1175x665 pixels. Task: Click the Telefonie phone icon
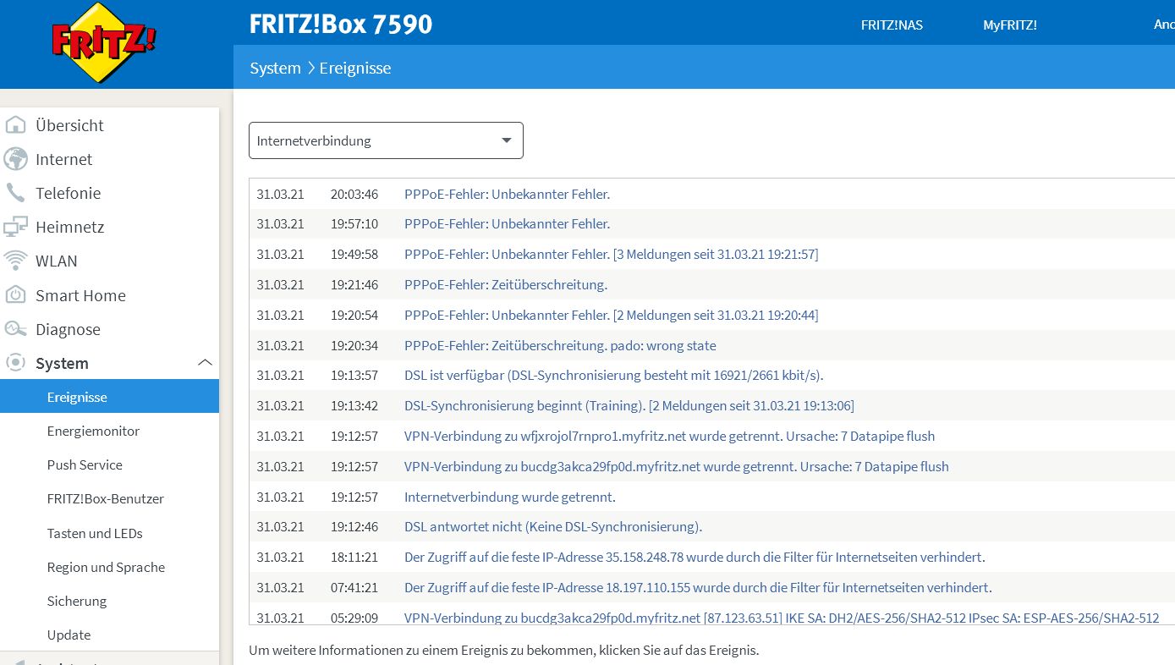[x=15, y=193]
